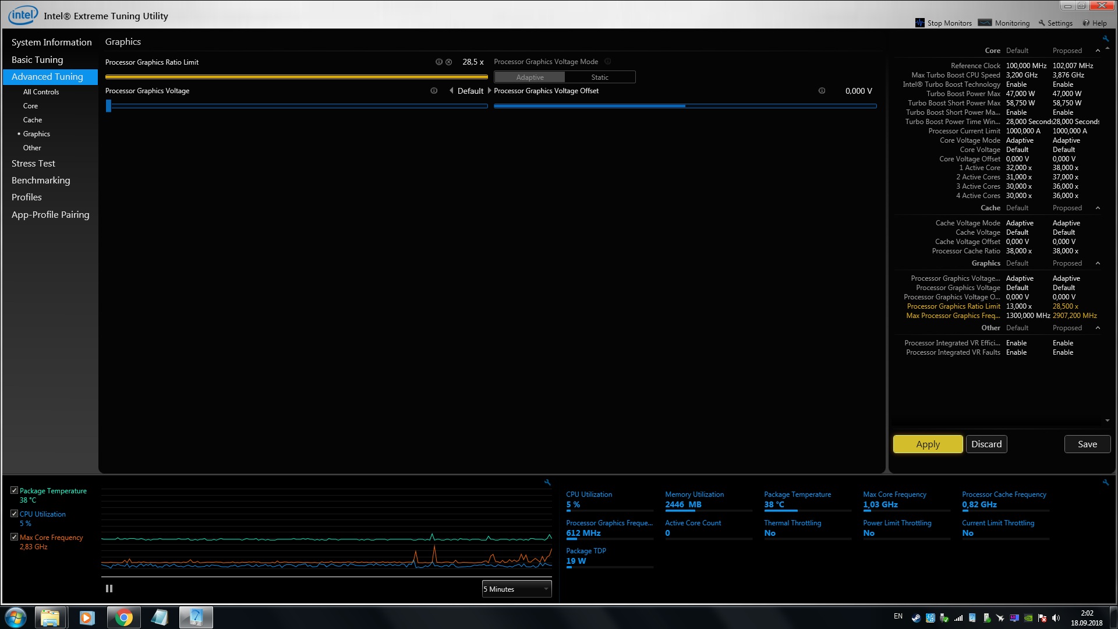Open NVIDIA tray icon
The image size is (1118, 629).
tap(1028, 618)
